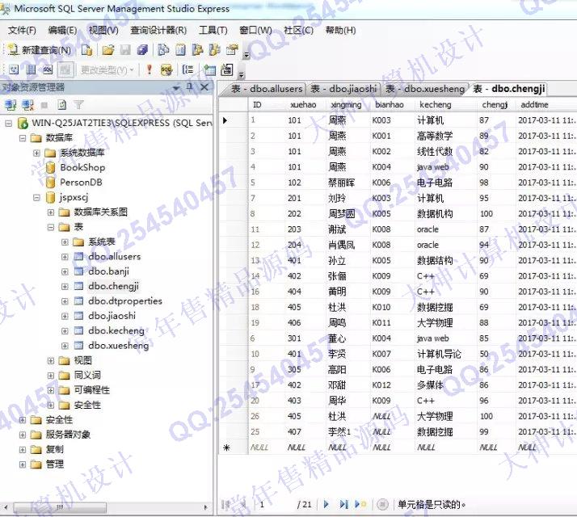This screenshot has width=577, height=517.
Task: Collapse the Tables (表) folder
Action: (x=51, y=227)
